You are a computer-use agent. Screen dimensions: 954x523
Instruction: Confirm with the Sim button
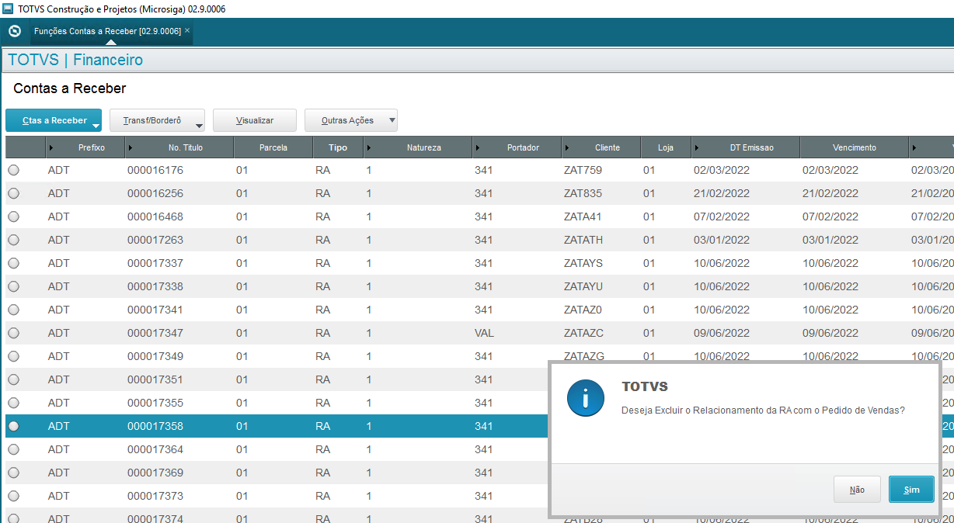coord(912,490)
